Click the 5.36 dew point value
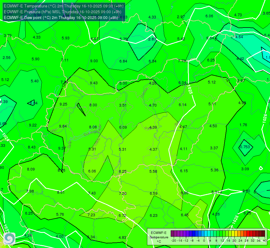The width and height of the screenshot is (270, 248). (214, 170)
